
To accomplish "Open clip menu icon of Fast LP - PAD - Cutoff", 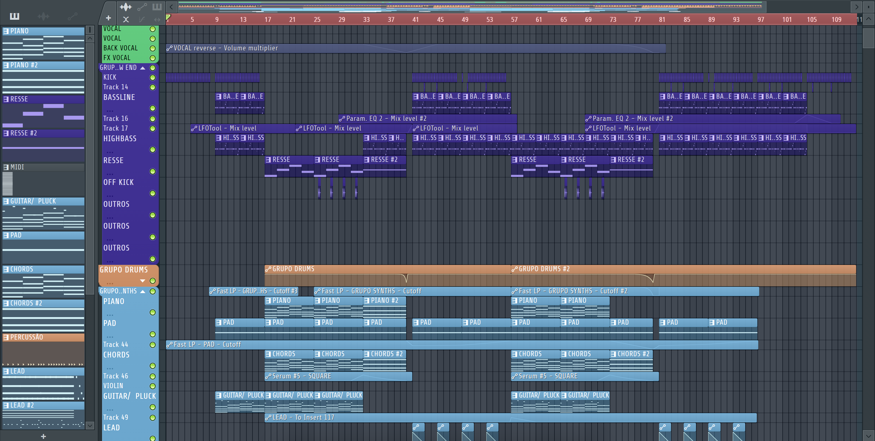I will pos(169,345).
